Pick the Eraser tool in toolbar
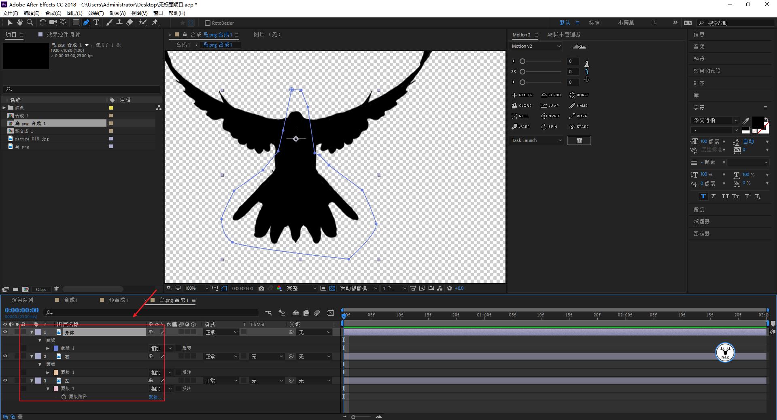The image size is (777, 420). click(129, 23)
